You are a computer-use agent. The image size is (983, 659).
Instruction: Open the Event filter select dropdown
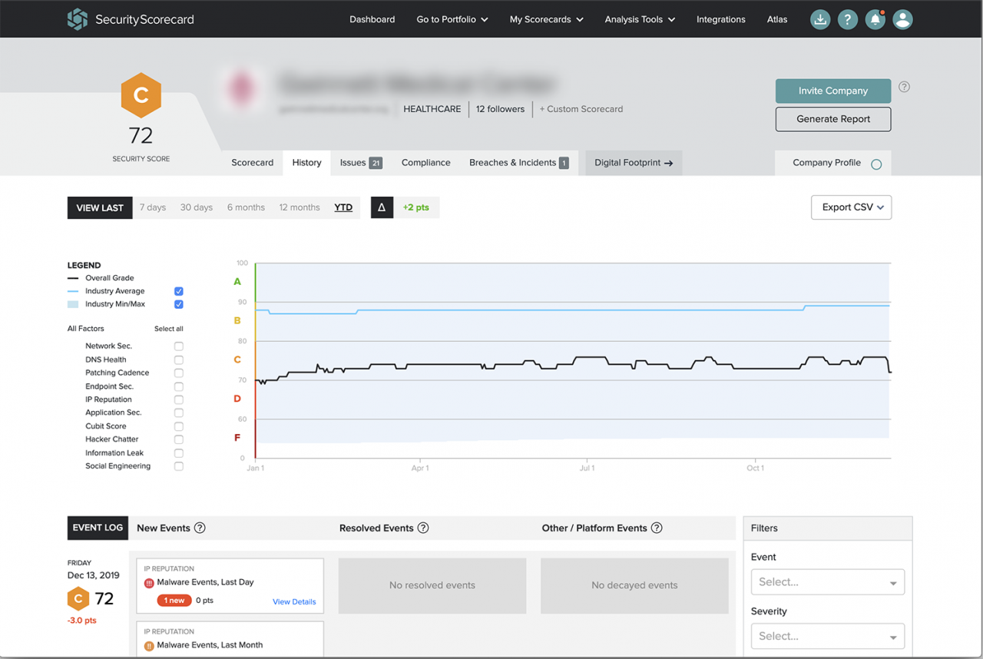pos(827,582)
